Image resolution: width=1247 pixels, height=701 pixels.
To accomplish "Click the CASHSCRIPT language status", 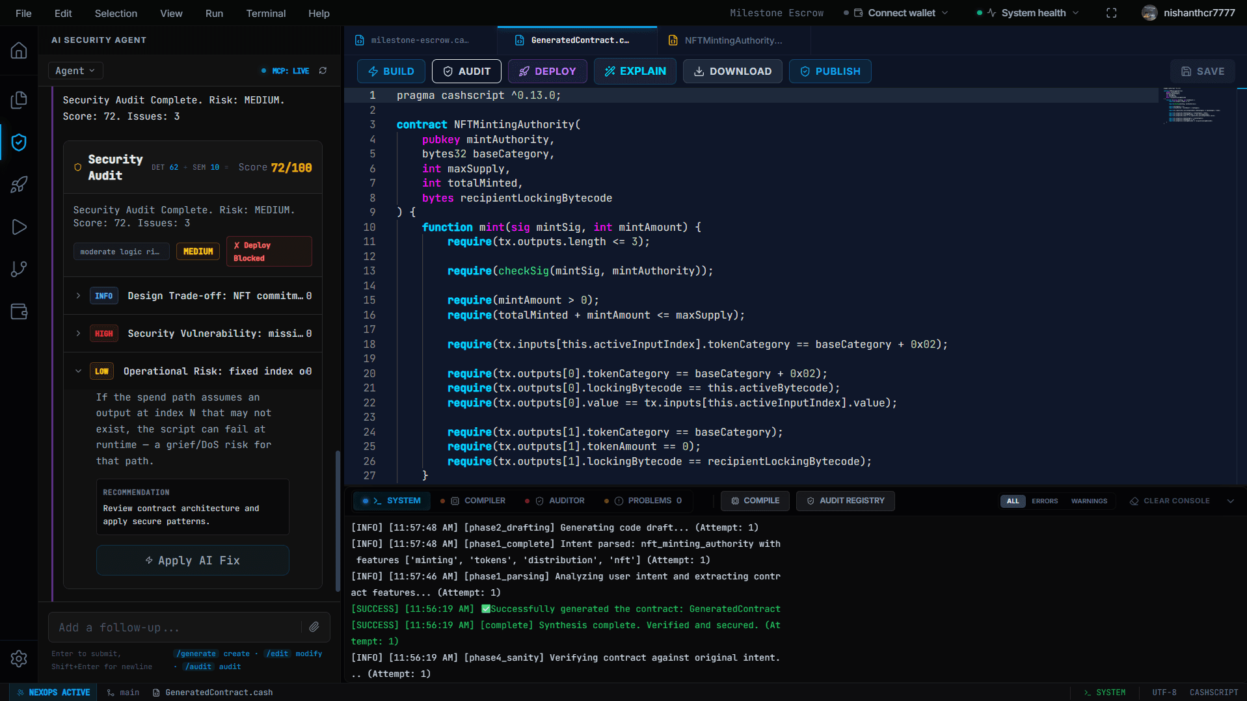I will coord(1214,693).
